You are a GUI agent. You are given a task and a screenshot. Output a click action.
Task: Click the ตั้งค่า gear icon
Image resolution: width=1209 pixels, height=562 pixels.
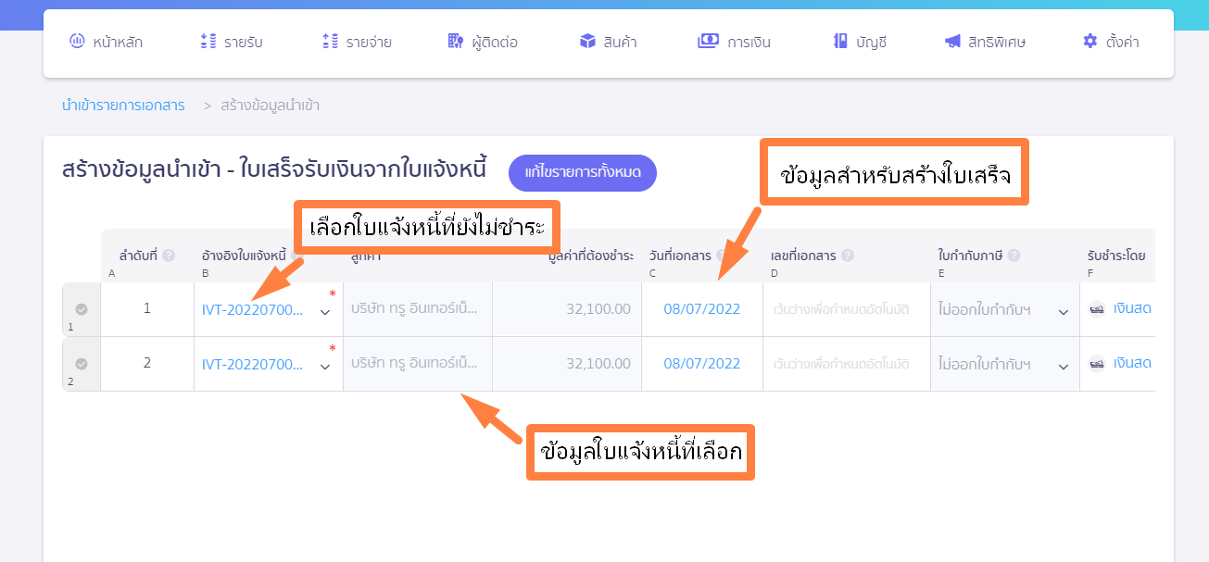pyautogui.click(x=1089, y=42)
